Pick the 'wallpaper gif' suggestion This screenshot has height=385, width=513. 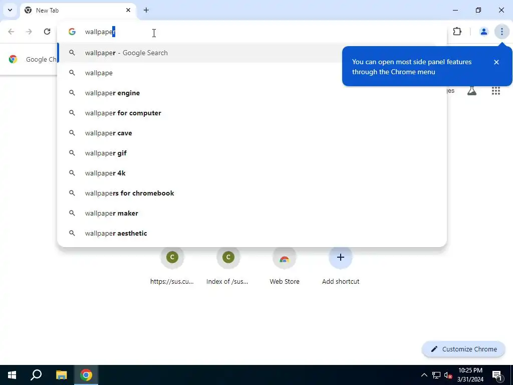(x=252, y=153)
